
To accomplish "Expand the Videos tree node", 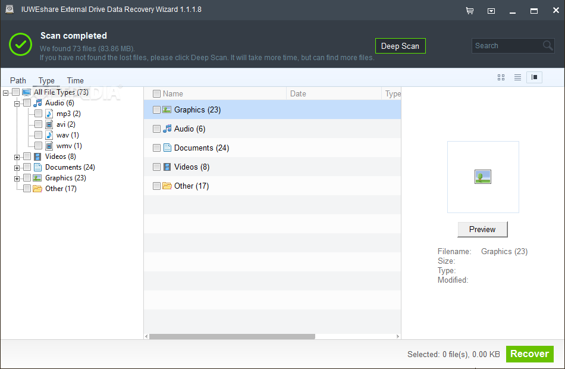I will point(17,157).
